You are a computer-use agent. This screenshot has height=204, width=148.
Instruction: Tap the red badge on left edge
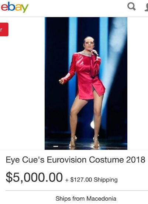pos(4,29)
